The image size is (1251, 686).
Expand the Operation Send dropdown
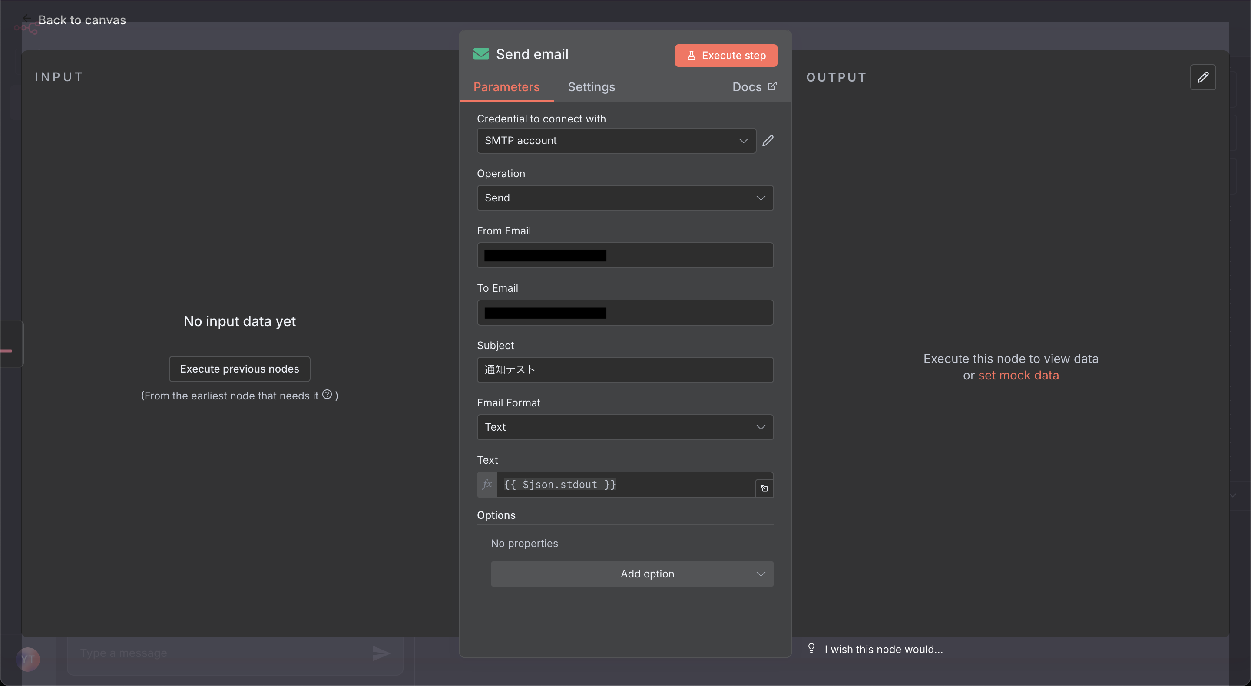(x=625, y=198)
